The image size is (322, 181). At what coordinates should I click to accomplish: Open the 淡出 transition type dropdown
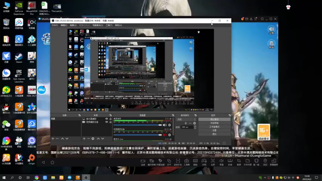186,119
